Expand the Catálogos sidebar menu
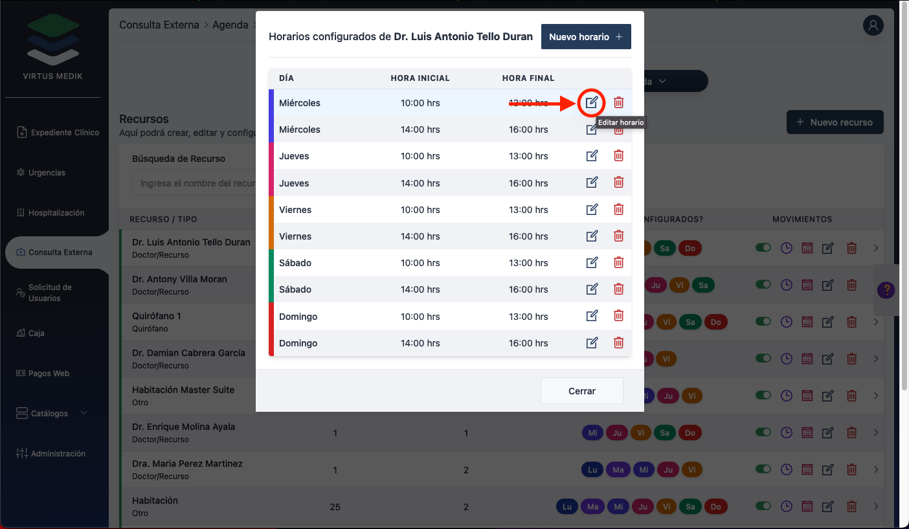 (58, 413)
